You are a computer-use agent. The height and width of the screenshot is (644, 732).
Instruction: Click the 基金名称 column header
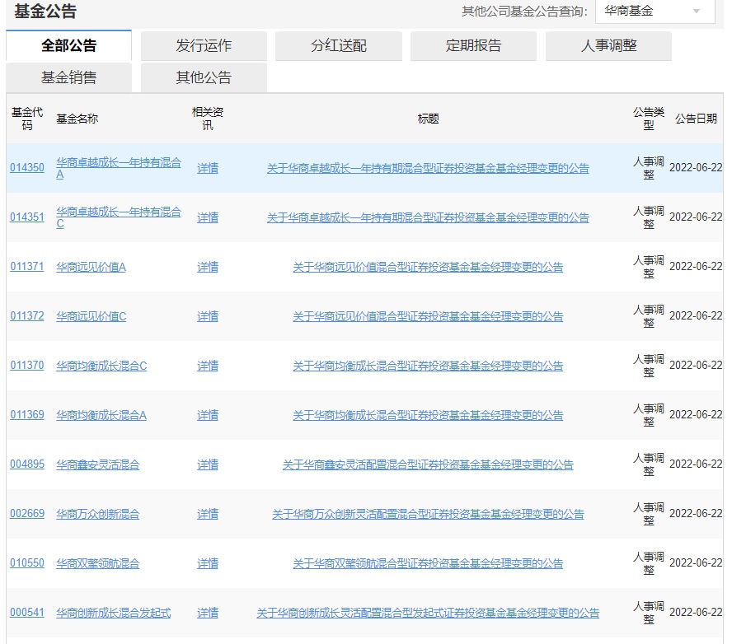[x=77, y=119]
